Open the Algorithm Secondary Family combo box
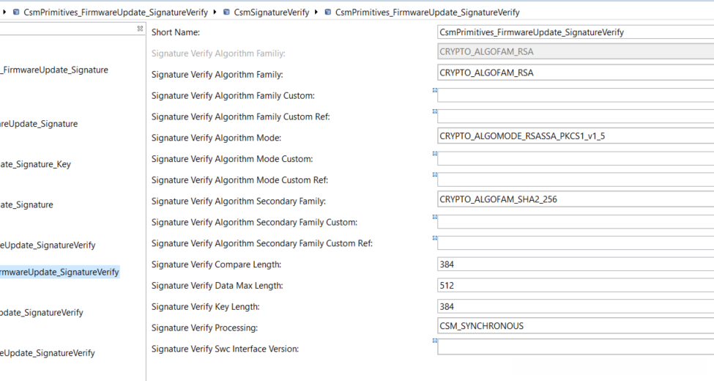Image resolution: width=714 pixels, height=381 pixels. 575,199
